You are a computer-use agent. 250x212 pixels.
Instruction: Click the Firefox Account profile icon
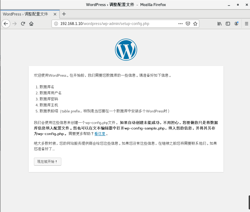click(x=236, y=24)
